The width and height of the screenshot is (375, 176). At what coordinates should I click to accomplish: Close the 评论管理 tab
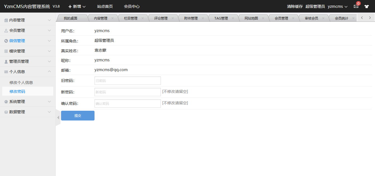tap(173, 18)
